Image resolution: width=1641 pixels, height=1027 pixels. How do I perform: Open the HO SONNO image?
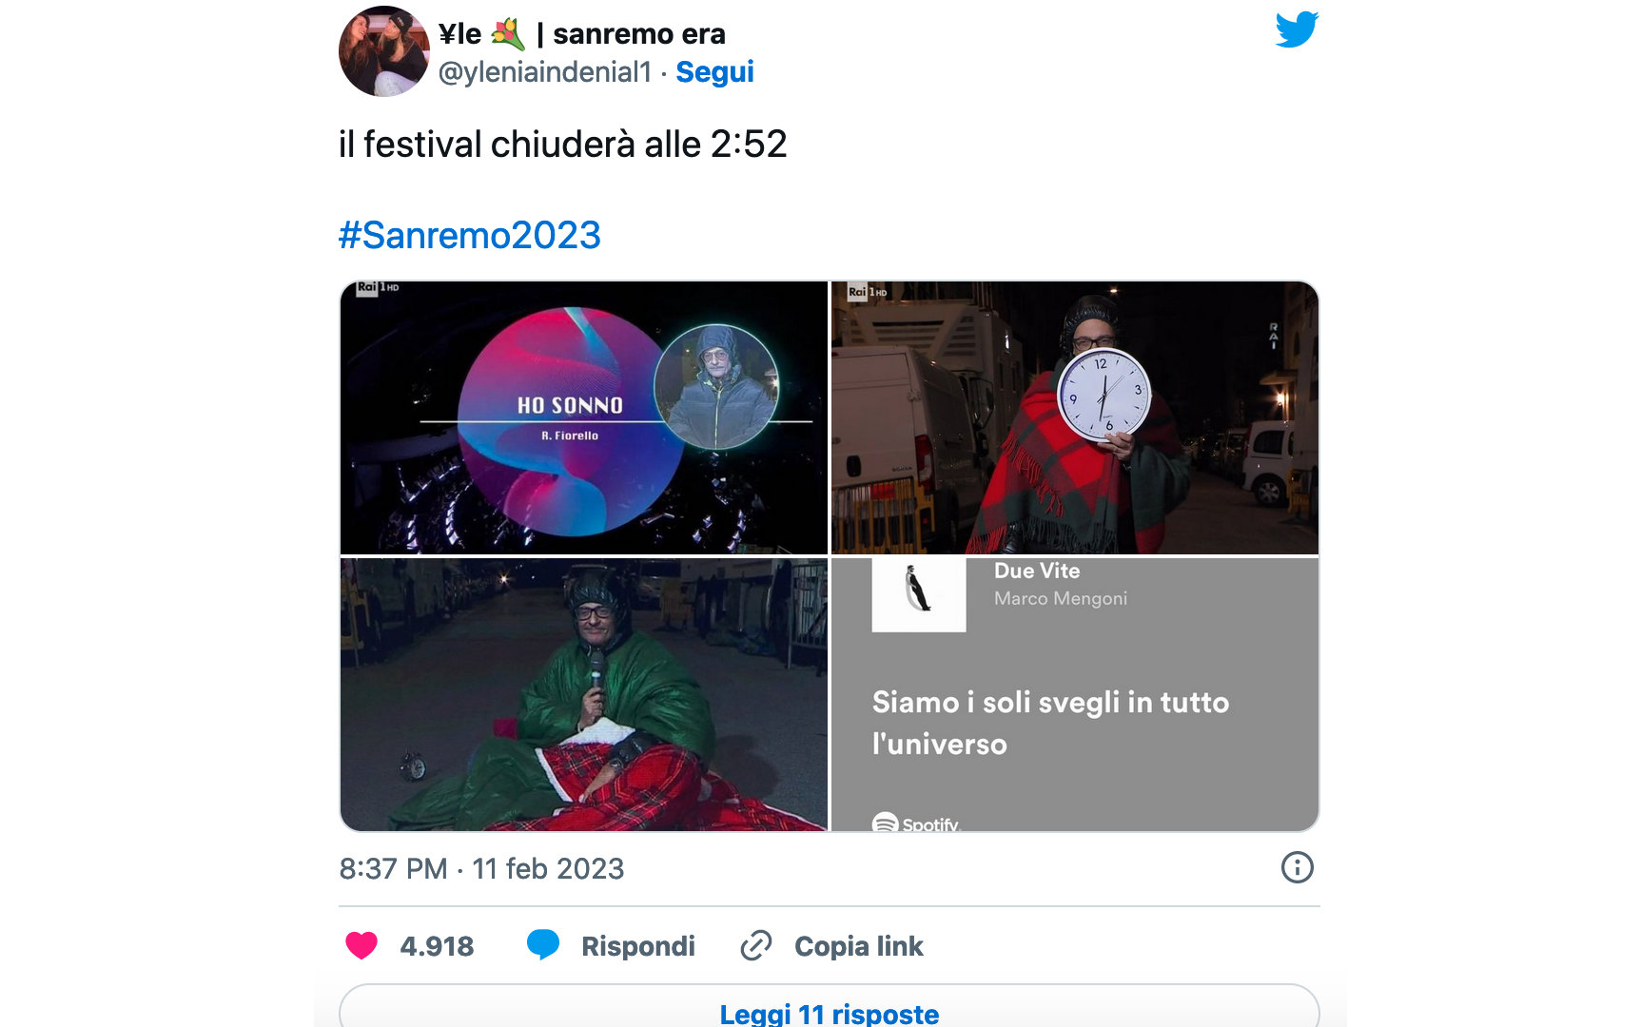click(584, 417)
